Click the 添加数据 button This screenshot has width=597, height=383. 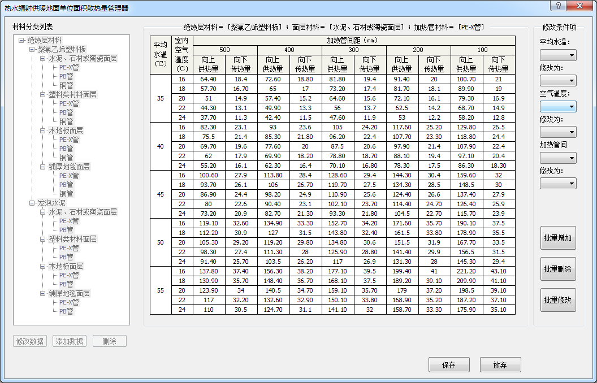70,341
